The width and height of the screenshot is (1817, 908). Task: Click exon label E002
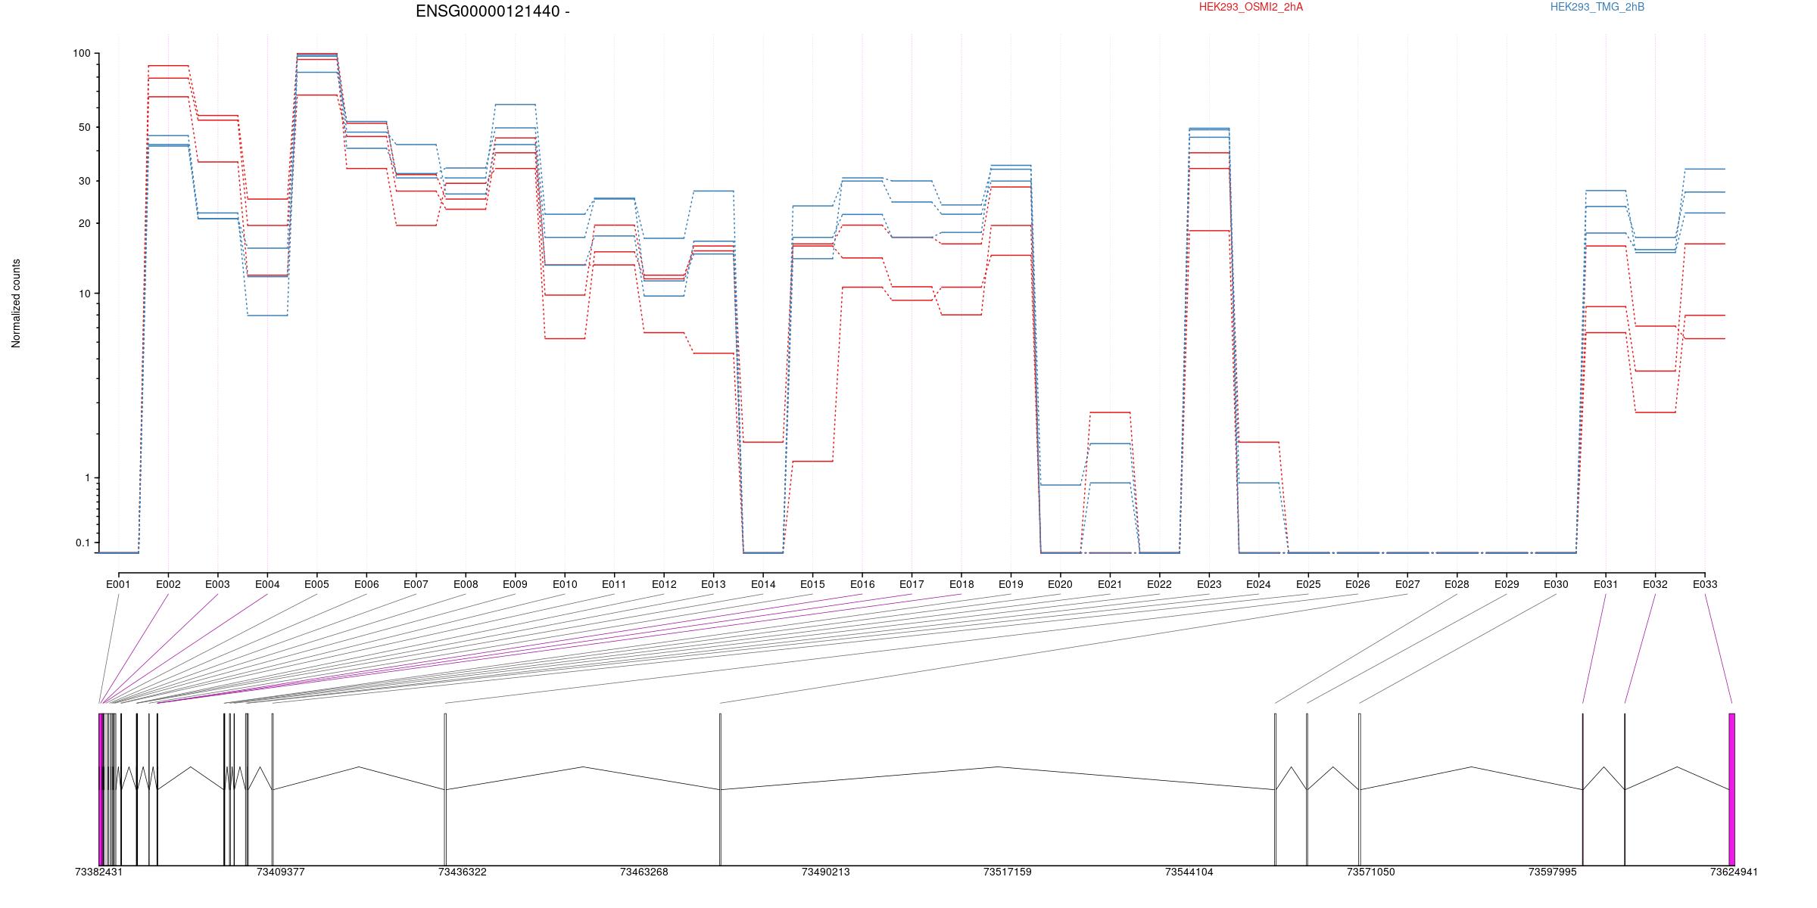[168, 584]
